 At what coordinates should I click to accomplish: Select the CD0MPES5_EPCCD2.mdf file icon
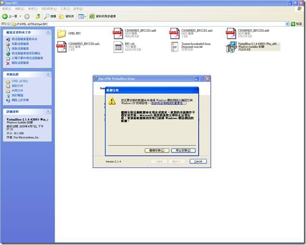click(231, 33)
